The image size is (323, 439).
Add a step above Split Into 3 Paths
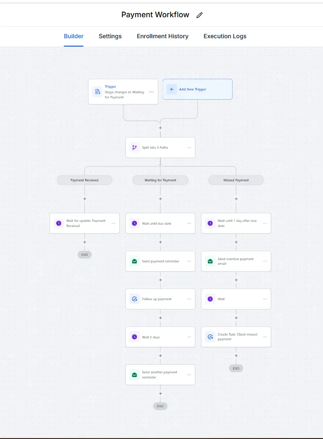[x=160, y=128]
